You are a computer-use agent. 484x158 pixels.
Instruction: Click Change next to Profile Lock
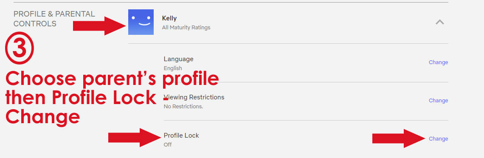(438, 139)
